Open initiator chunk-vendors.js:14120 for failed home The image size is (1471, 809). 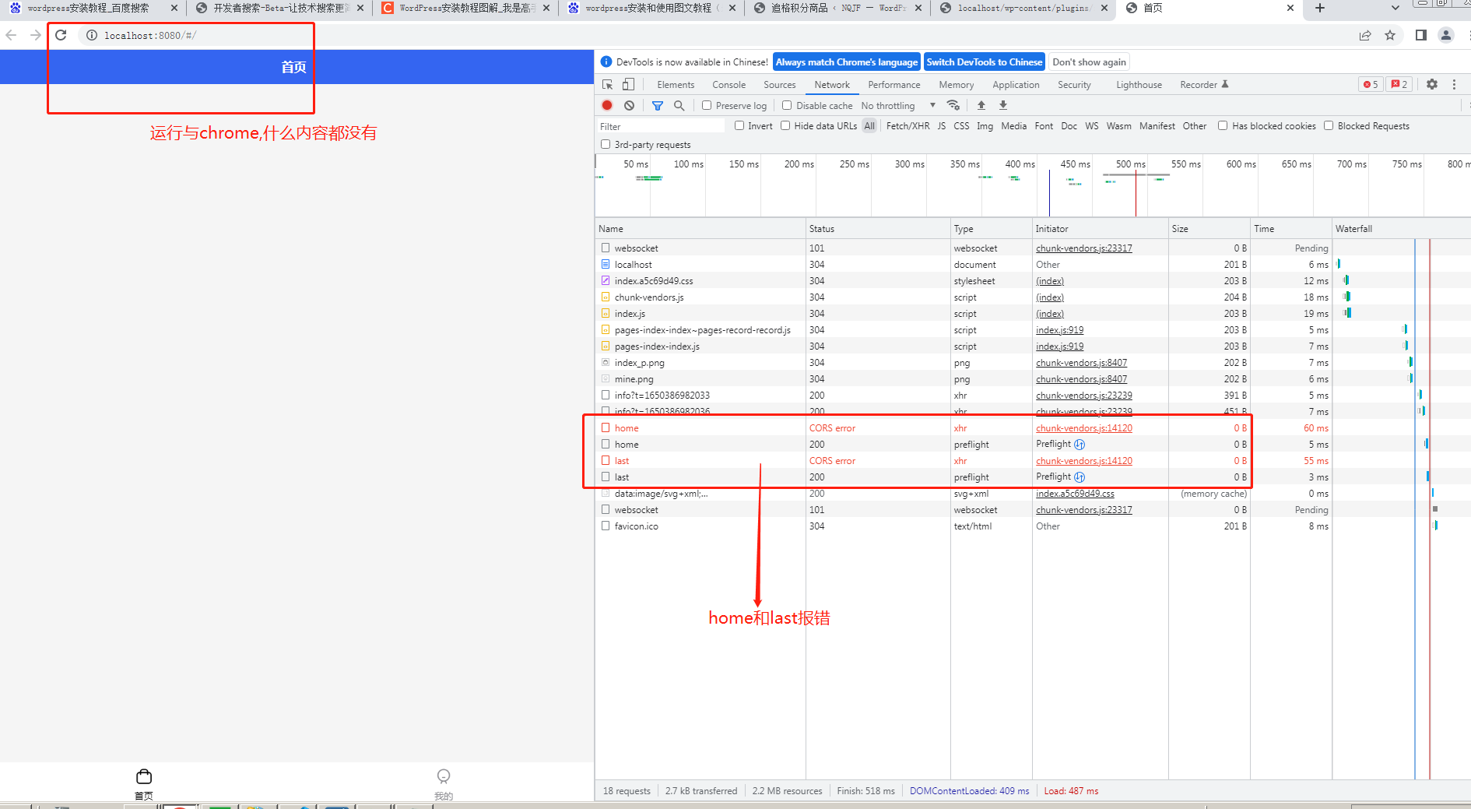tap(1083, 427)
